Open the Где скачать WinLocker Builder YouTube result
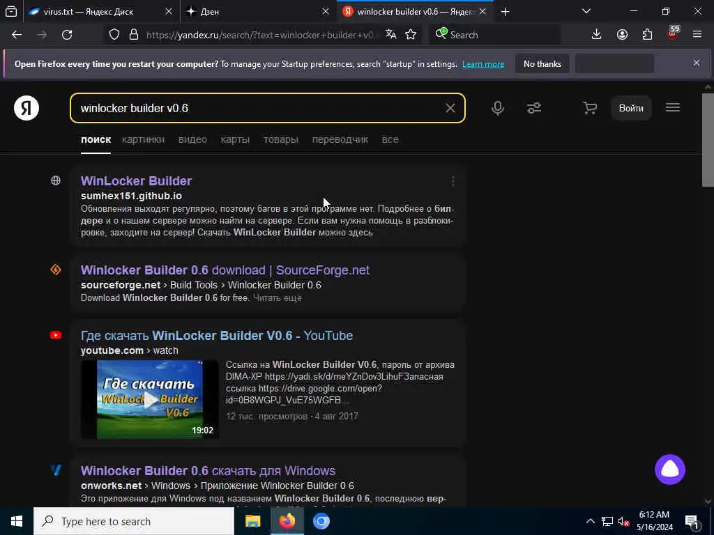Screen dimensions: 714x535 pyautogui.click(x=217, y=336)
